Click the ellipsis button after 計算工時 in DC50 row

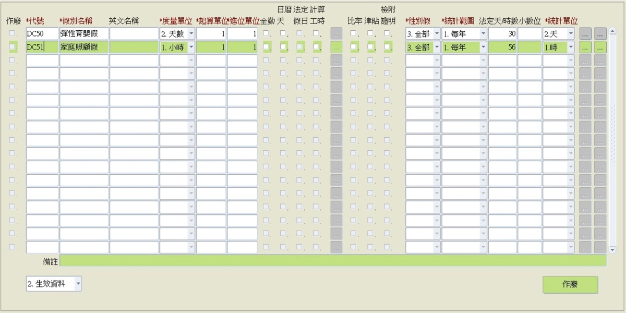click(336, 34)
